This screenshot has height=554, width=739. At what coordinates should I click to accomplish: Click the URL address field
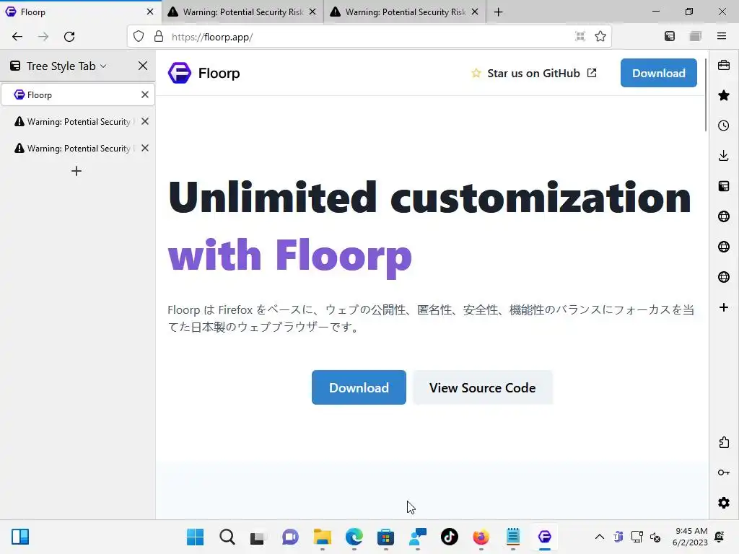coord(369,37)
